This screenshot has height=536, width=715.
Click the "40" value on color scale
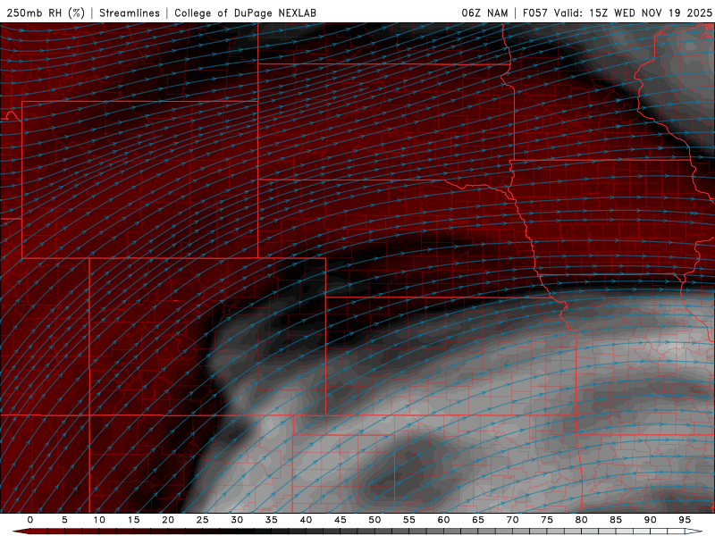[306, 520]
